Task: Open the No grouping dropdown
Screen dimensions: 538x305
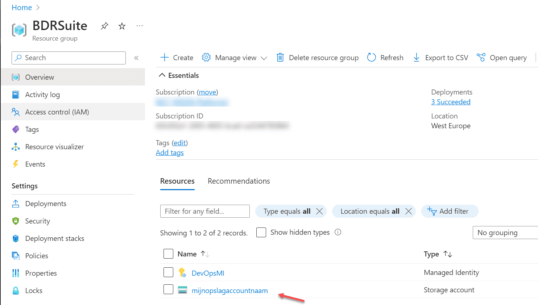Action: coord(505,233)
